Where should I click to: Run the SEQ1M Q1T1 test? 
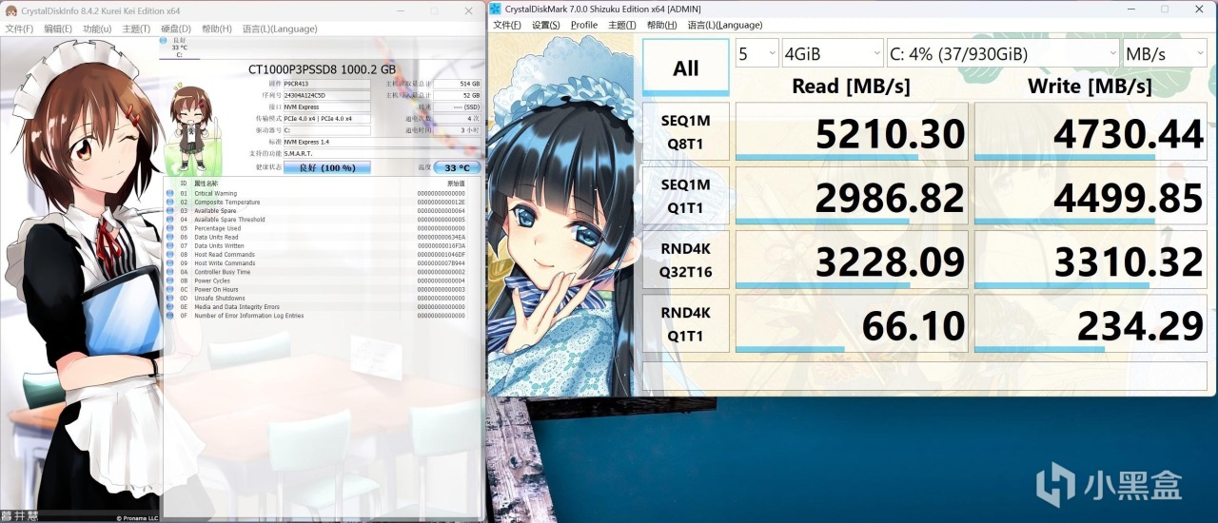pyautogui.click(x=685, y=195)
